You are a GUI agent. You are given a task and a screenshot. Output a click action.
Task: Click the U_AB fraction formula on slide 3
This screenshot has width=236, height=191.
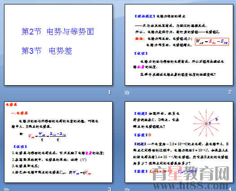[x=47, y=136]
